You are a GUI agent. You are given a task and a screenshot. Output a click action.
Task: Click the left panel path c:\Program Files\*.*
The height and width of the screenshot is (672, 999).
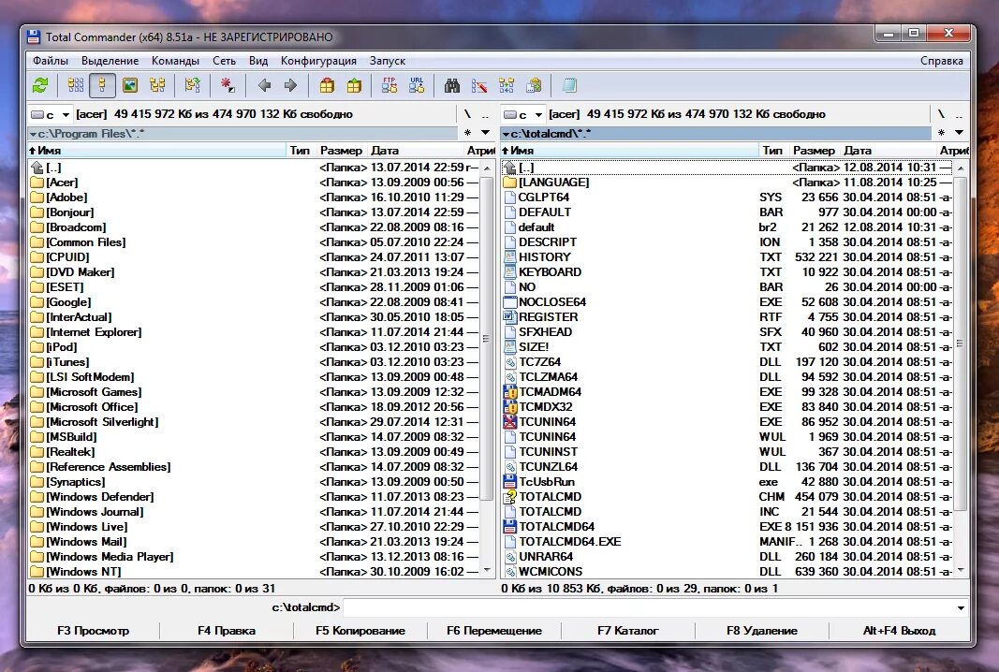[x=243, y=133]
